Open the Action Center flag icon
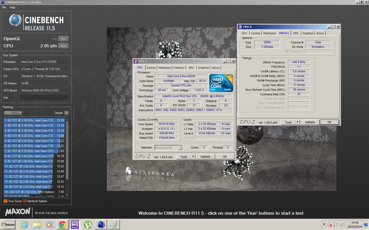Image resolution: width=369 pixels, height=230 pixels. (336, 225)
